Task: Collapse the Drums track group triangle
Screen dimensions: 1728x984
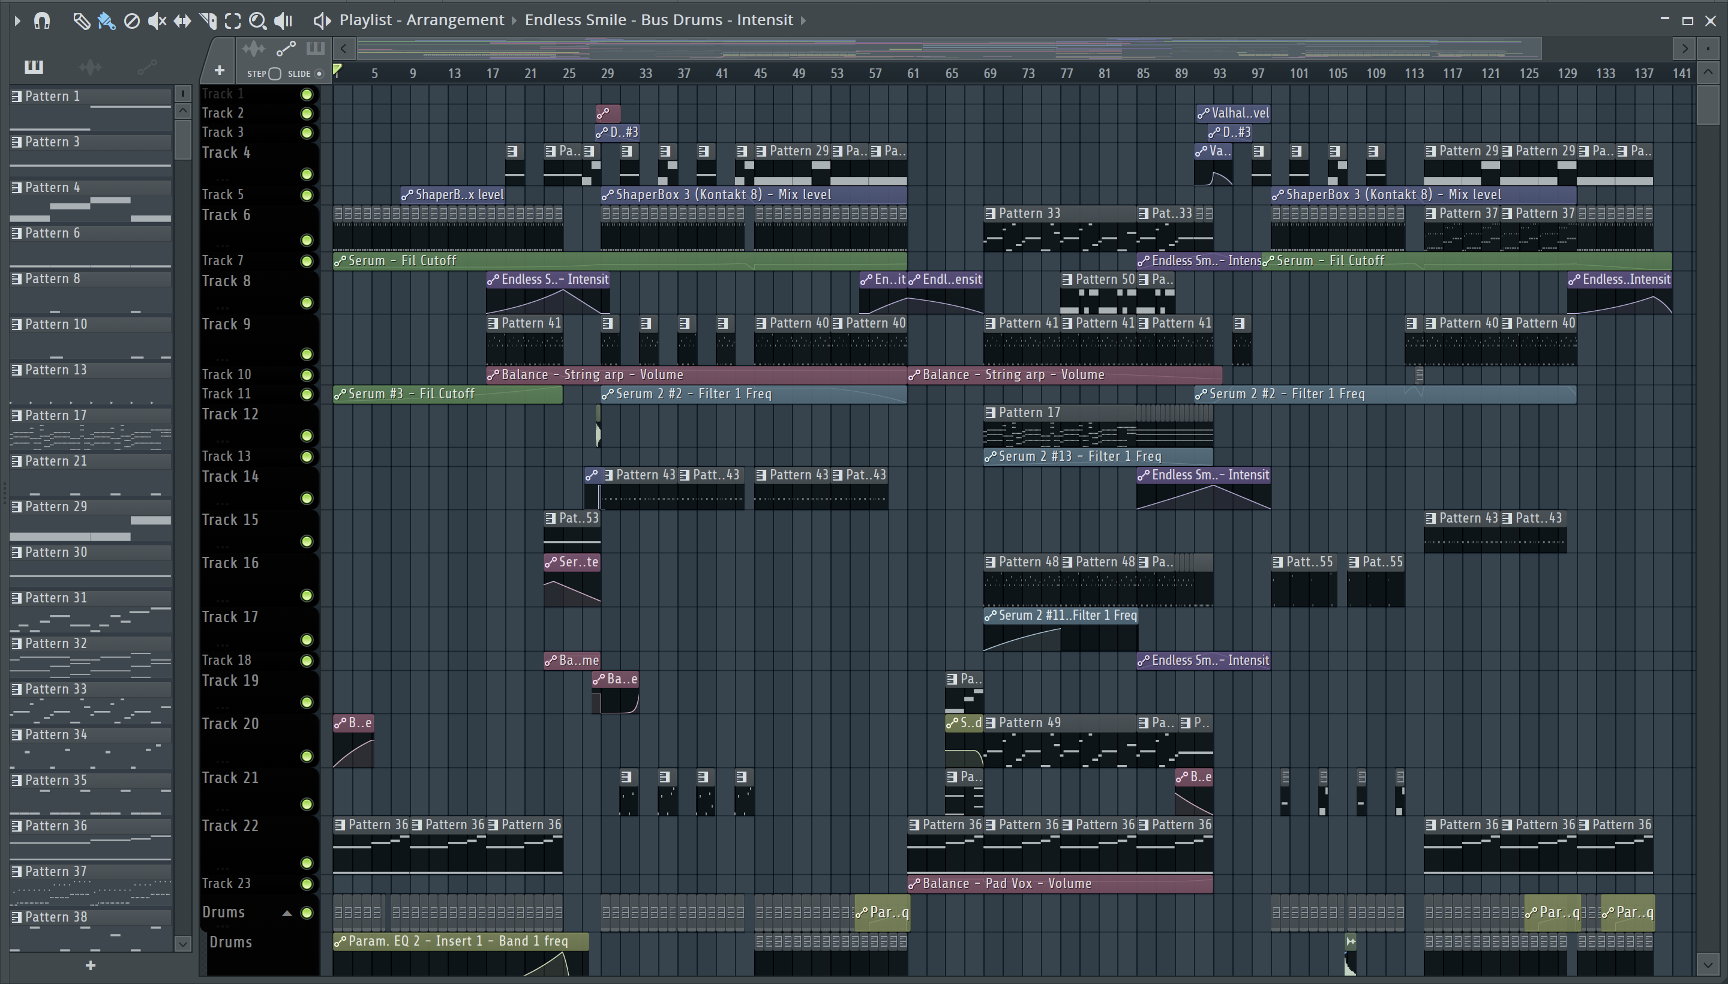Action: (287, 913)
